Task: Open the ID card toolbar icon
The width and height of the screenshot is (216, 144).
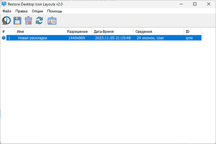Action: click(52, 21)
